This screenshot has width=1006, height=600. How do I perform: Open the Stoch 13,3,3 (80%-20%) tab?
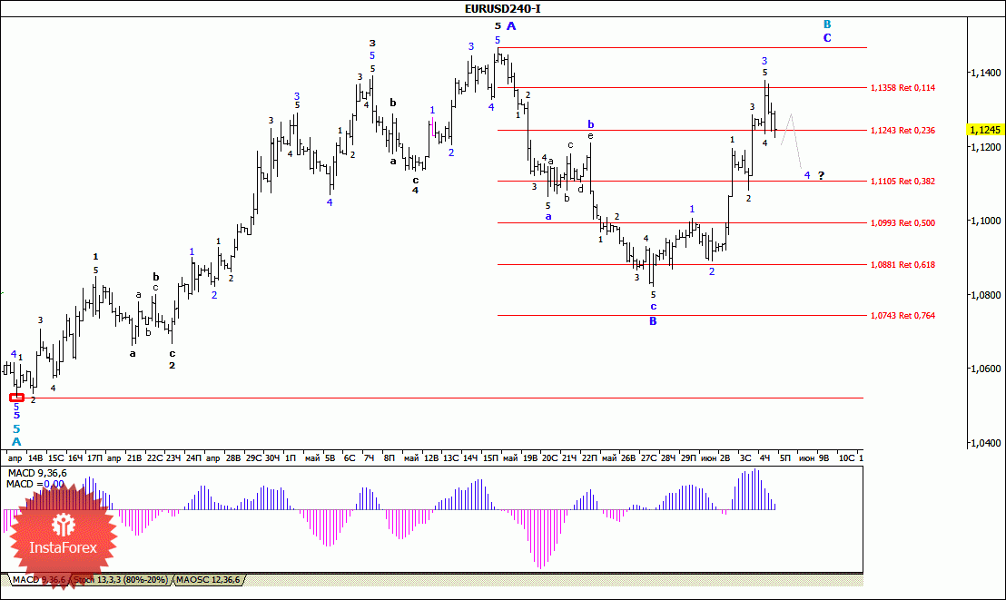click(121, 580)
